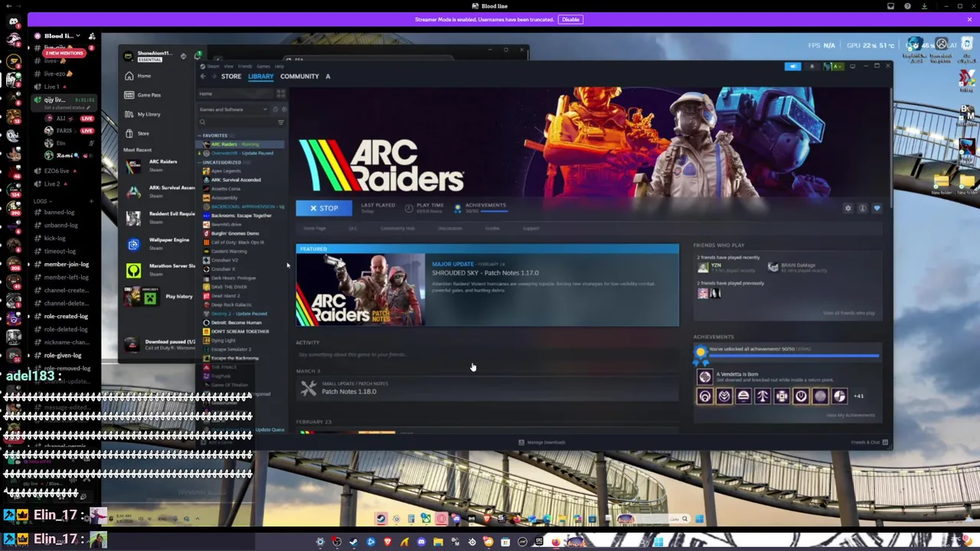This screenshot has height=551, width=980.
Task: Collapse the UNCATEGORIZED category
Action: coord(220,162)
